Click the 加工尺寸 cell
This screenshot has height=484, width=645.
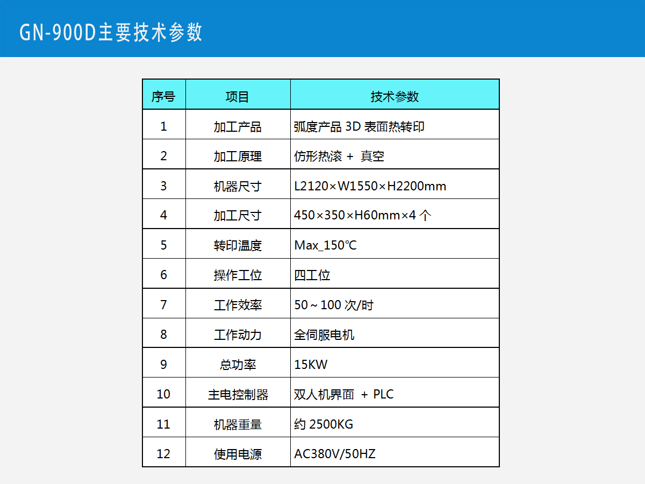coord(238,214)
